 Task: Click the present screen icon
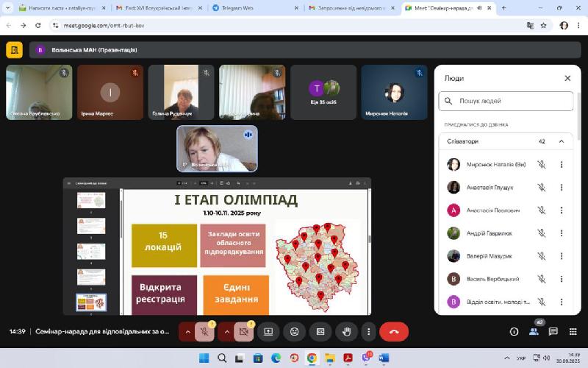coord(268,332)
